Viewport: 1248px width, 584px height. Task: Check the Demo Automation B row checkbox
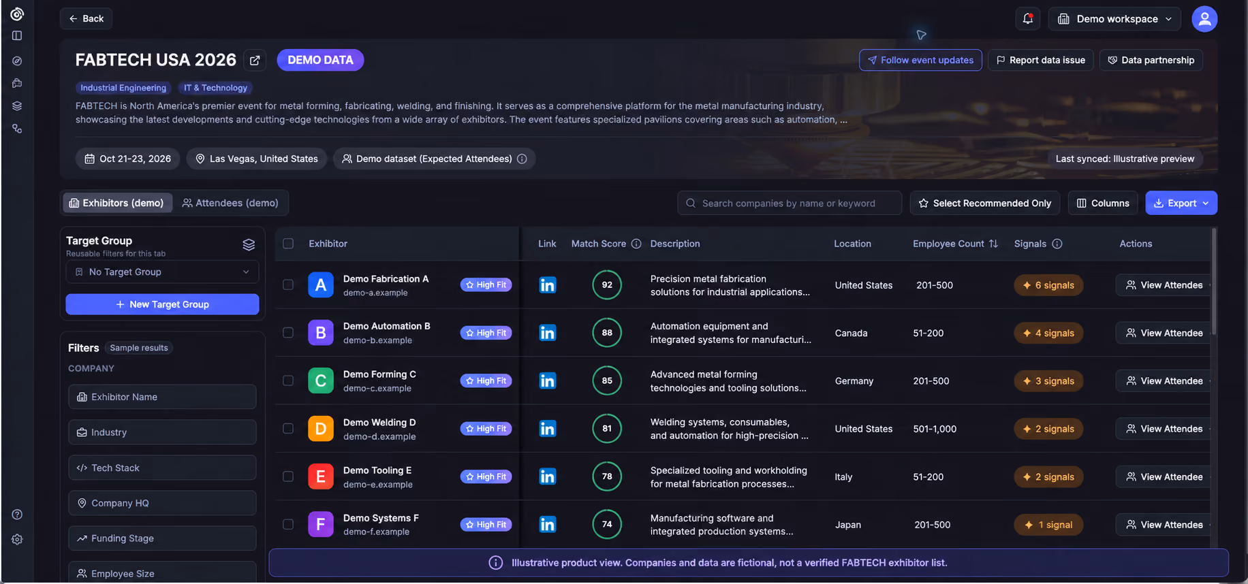click(x=288, y=333)
